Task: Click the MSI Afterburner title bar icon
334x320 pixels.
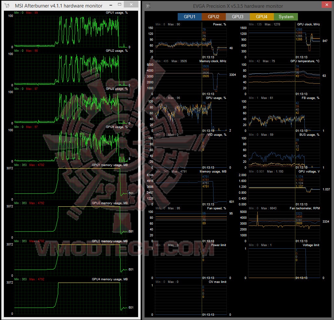Action: (x=7, y=6)
